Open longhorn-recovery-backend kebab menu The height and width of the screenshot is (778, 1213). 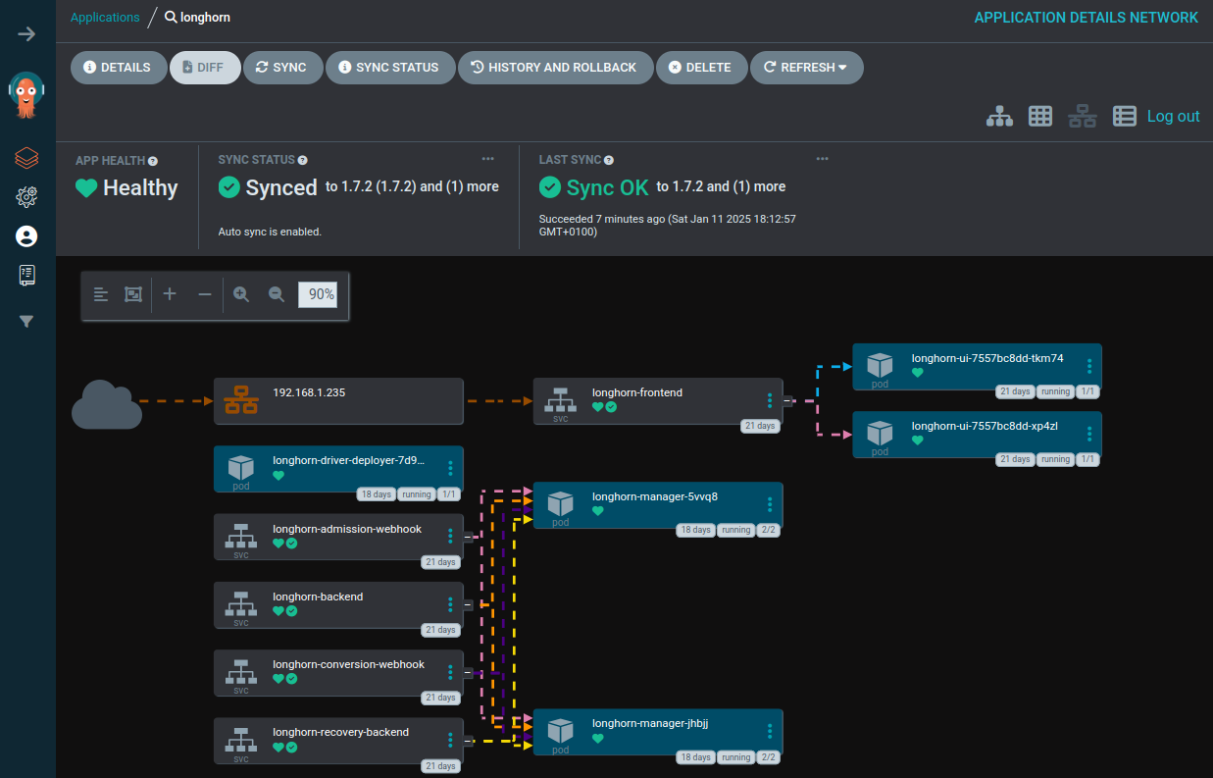tap(450, 739)
